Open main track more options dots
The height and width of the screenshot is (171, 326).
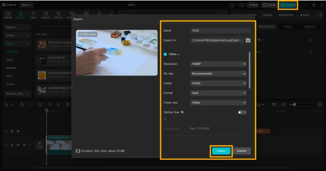click(30, 145)
